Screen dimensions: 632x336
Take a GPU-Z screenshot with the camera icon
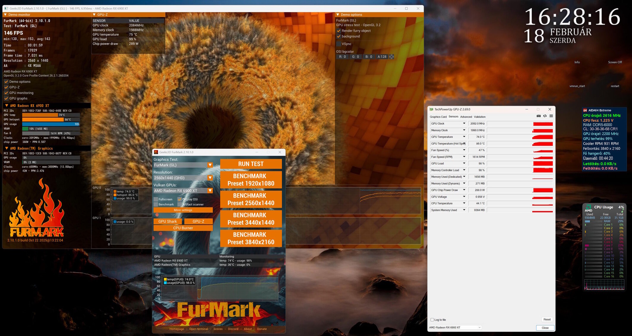tap(539, 116)
